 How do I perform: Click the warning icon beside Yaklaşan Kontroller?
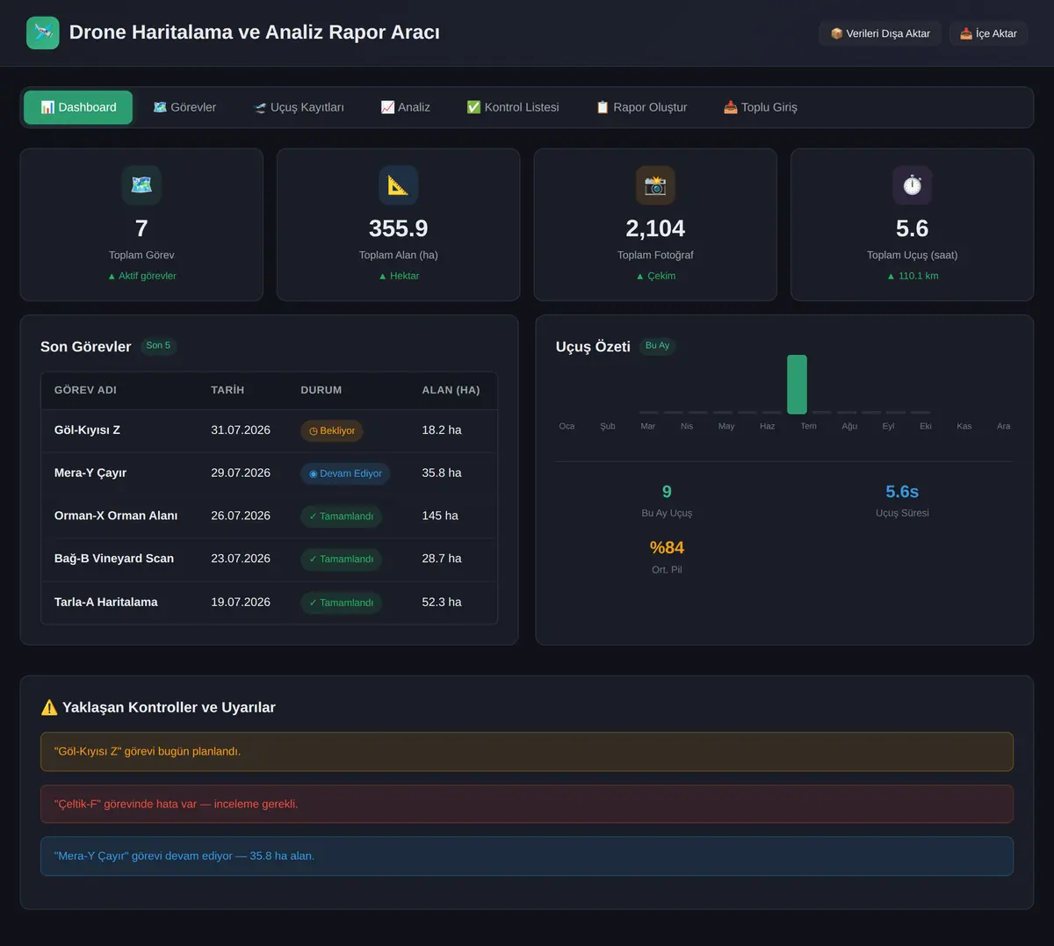pos(49,707)
